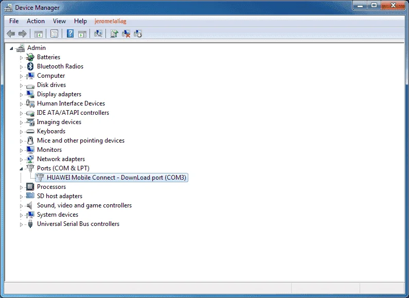Close the Device Manager window
Viewport: 409px width, 298px height.
(x=393, y=6)
